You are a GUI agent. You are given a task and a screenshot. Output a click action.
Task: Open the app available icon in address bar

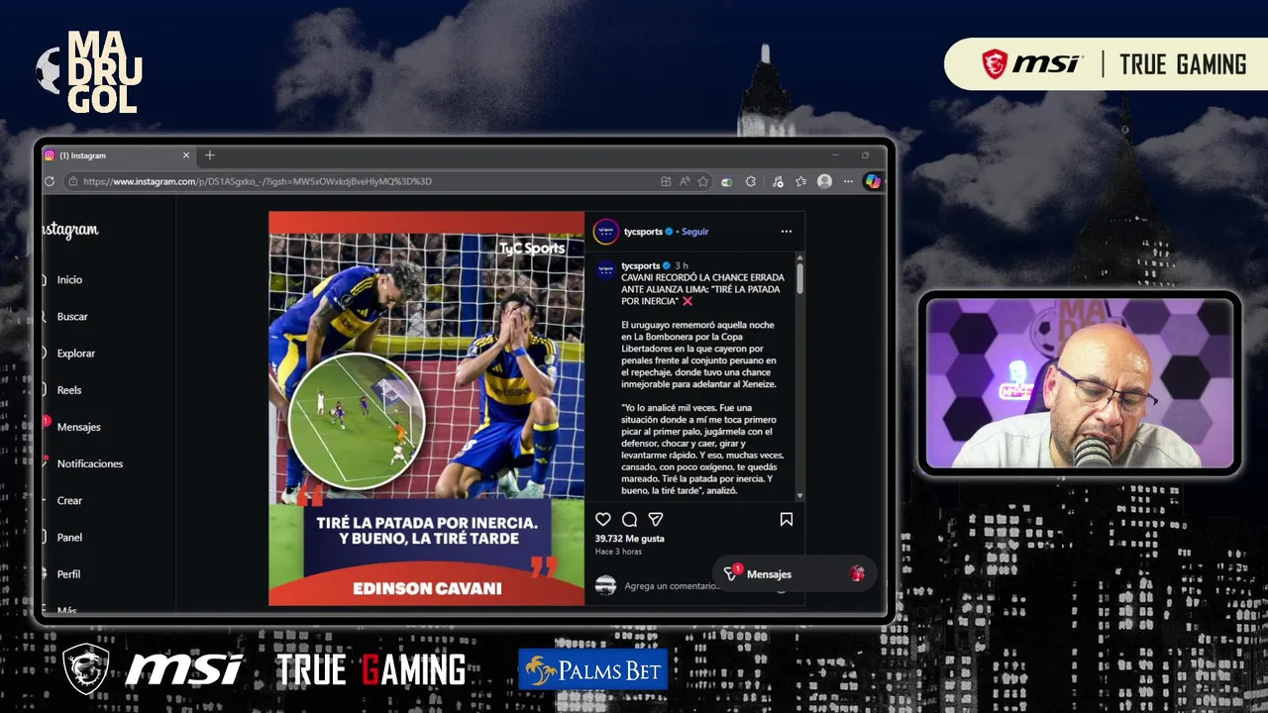(666, 181)
